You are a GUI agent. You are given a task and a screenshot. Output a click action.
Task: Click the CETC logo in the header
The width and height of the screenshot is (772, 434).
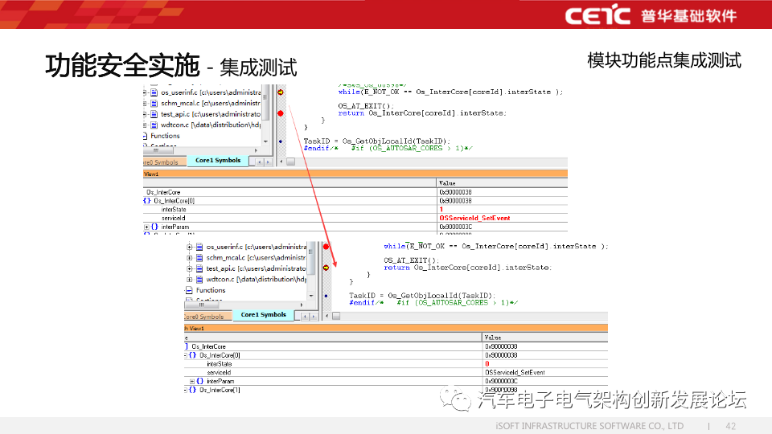pos(597,14)
